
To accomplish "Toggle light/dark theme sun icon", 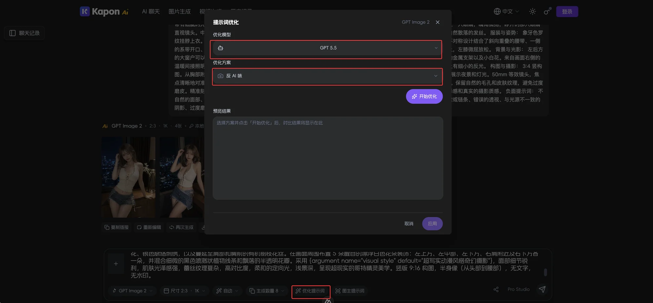I will (533, 11).
